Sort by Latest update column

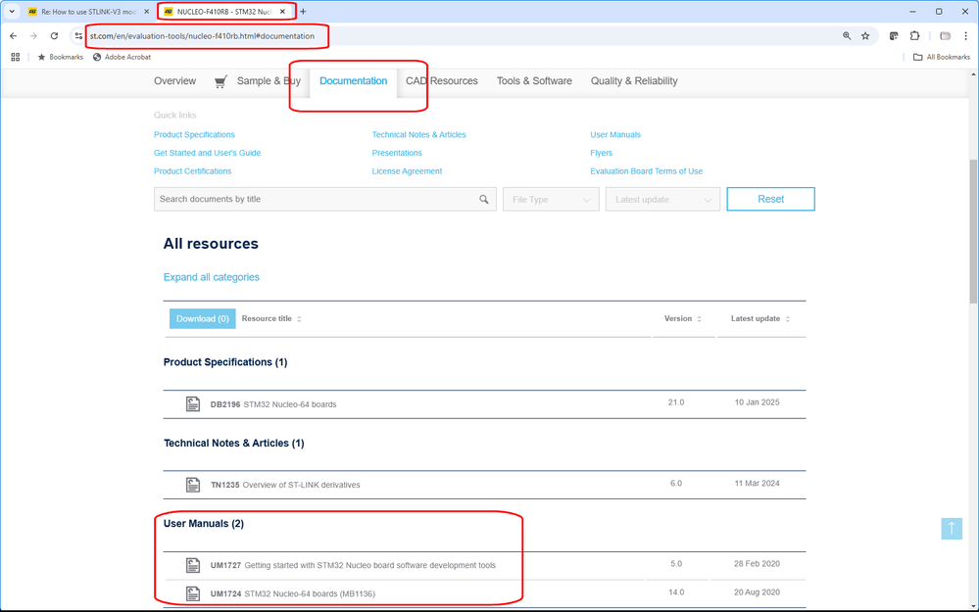point(760,319)
